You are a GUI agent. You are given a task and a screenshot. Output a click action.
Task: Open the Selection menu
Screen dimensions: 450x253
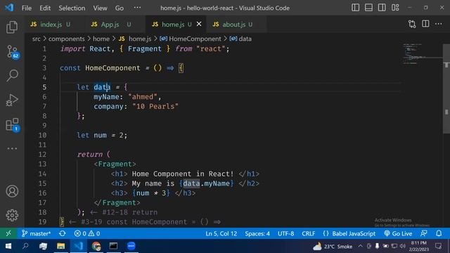tap(72, 8)
